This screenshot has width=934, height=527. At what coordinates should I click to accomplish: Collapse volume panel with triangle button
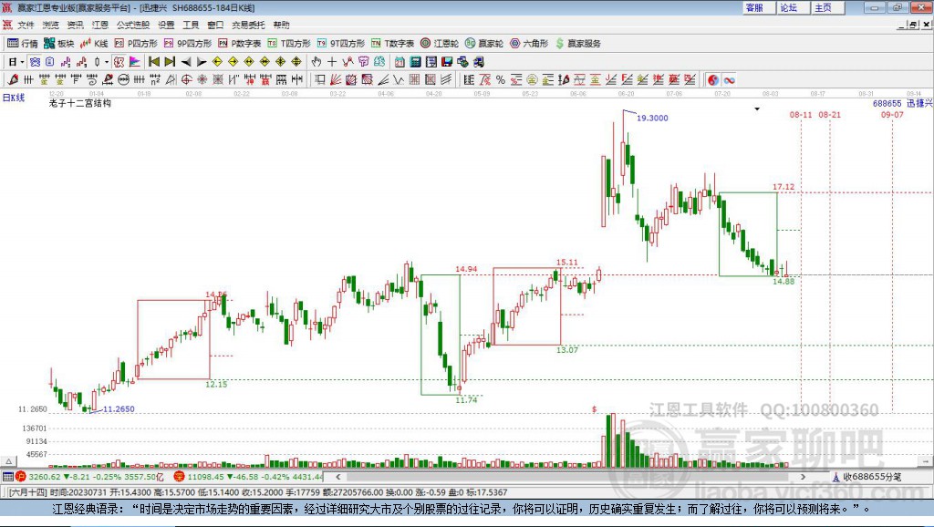pyautogui.click(x=8, y=461)
